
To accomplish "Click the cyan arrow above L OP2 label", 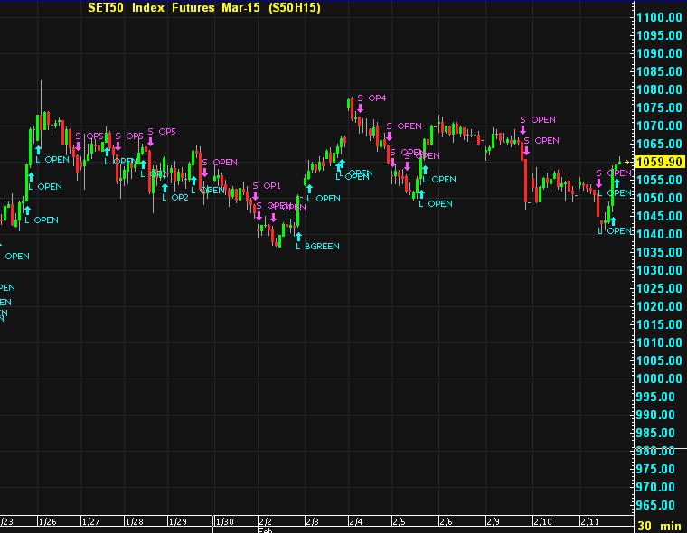I will point(165,187).
